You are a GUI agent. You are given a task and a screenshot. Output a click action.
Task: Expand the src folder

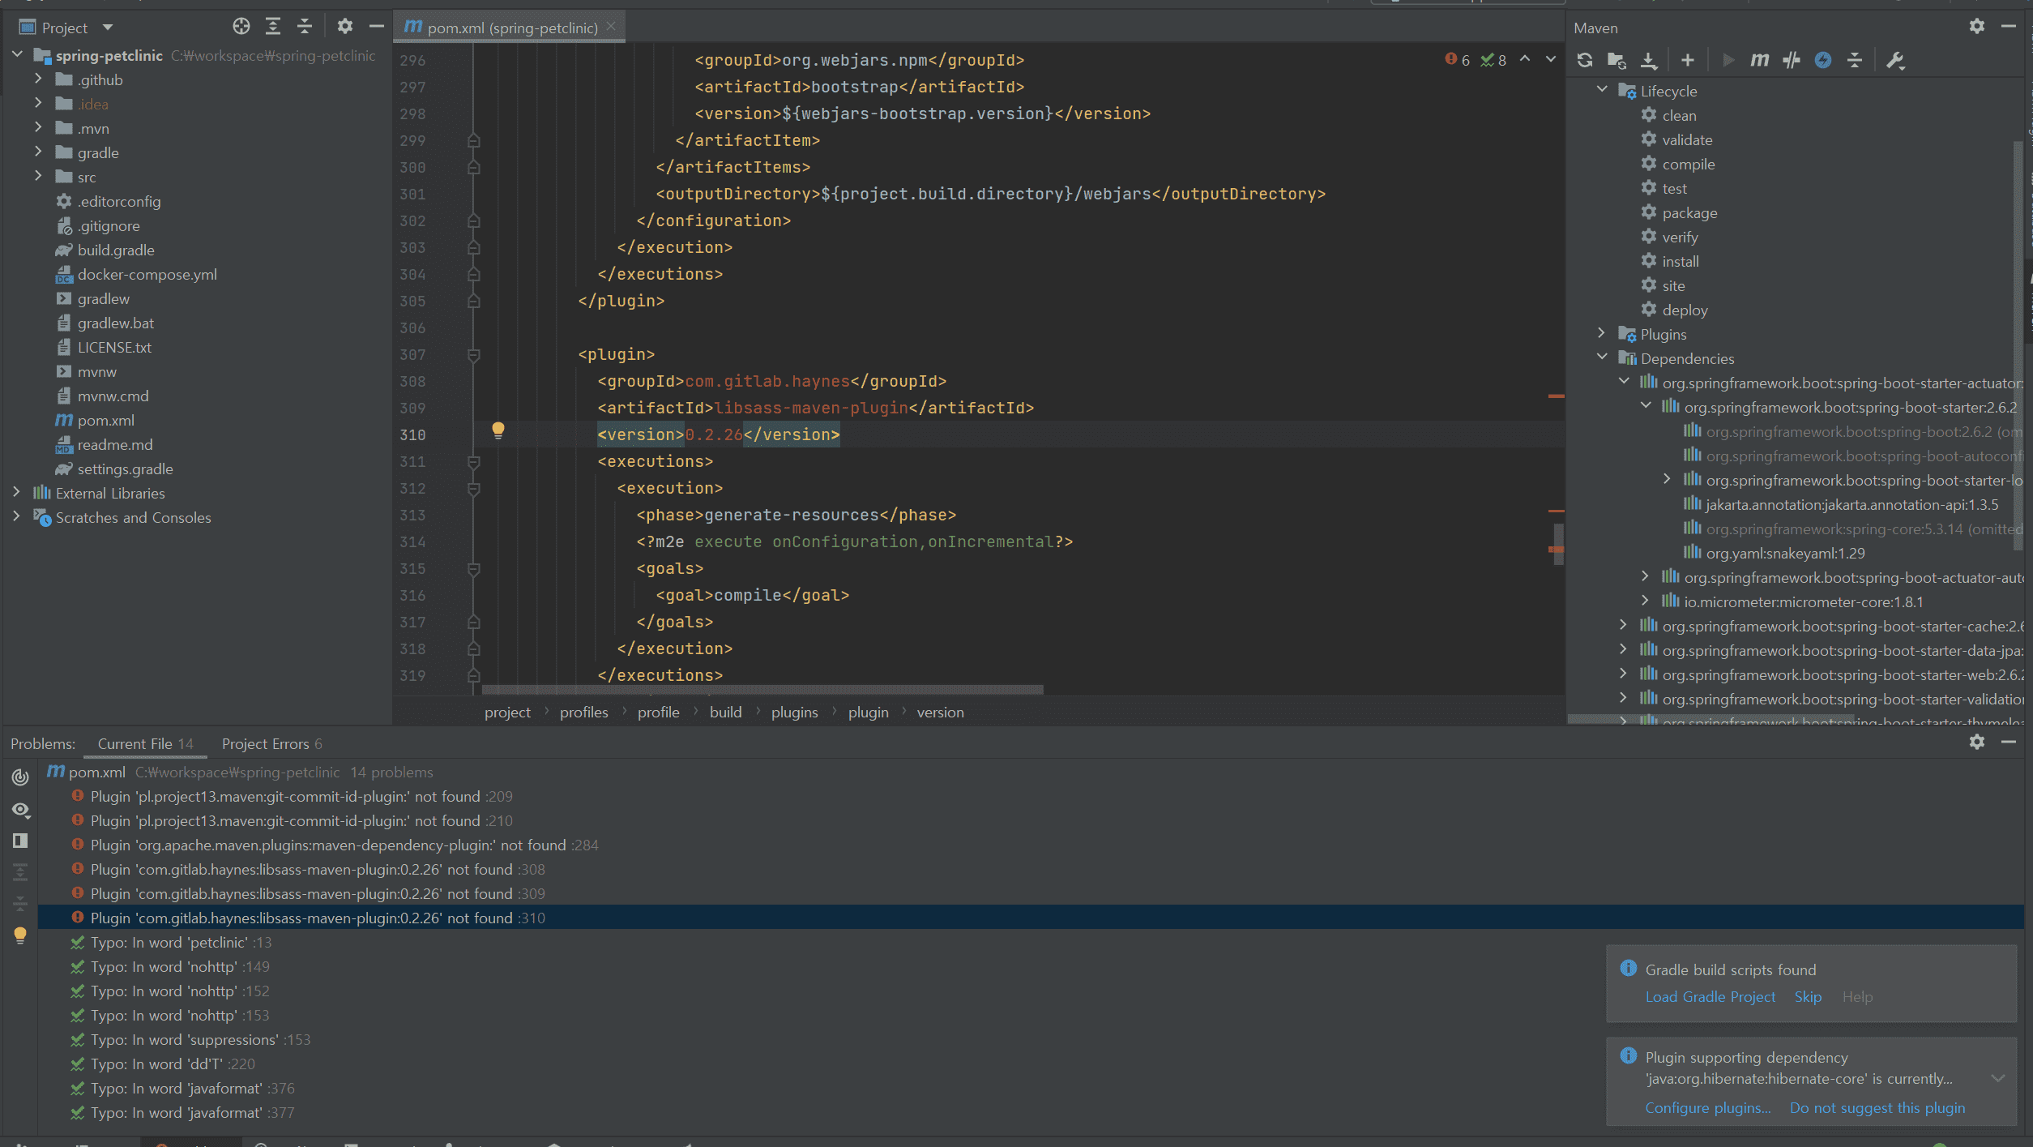38,177
